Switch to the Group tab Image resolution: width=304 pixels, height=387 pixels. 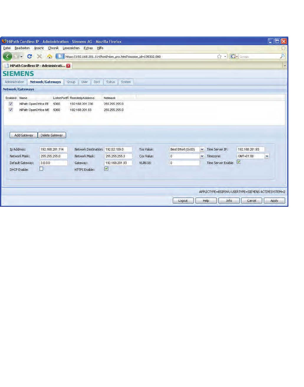[71, 82]
